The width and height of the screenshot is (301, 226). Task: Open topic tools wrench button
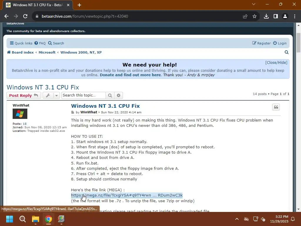[48, 95]
